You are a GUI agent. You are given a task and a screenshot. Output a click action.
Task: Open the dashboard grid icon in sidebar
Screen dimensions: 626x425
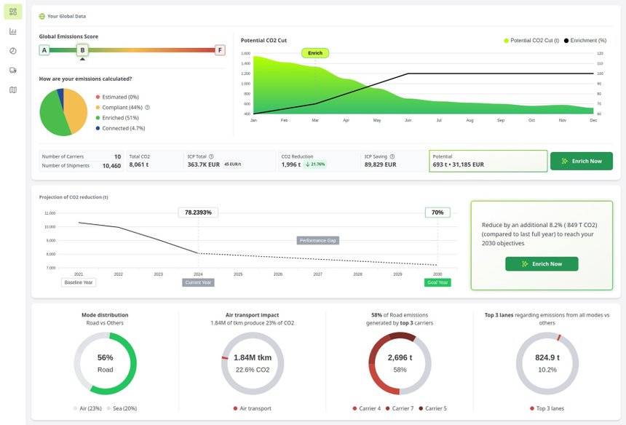(x=13, y=12)
